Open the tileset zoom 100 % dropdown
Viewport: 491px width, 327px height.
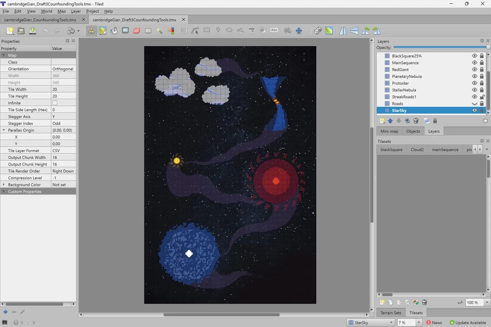click(487, 302)
